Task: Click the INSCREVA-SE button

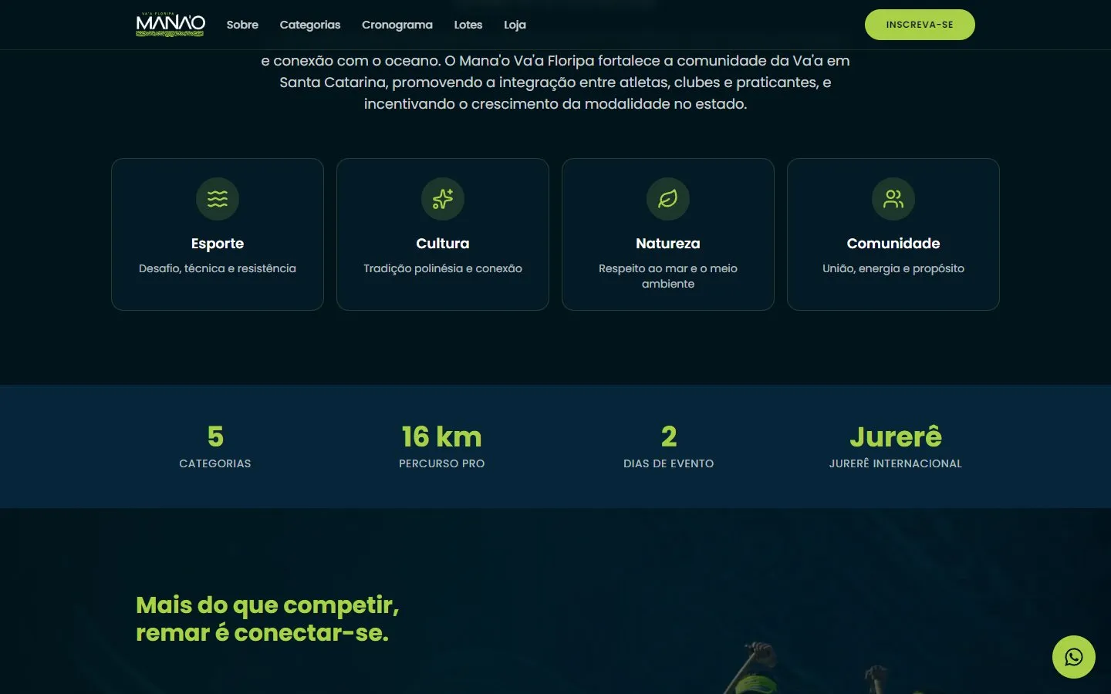Action: (920, 25)
